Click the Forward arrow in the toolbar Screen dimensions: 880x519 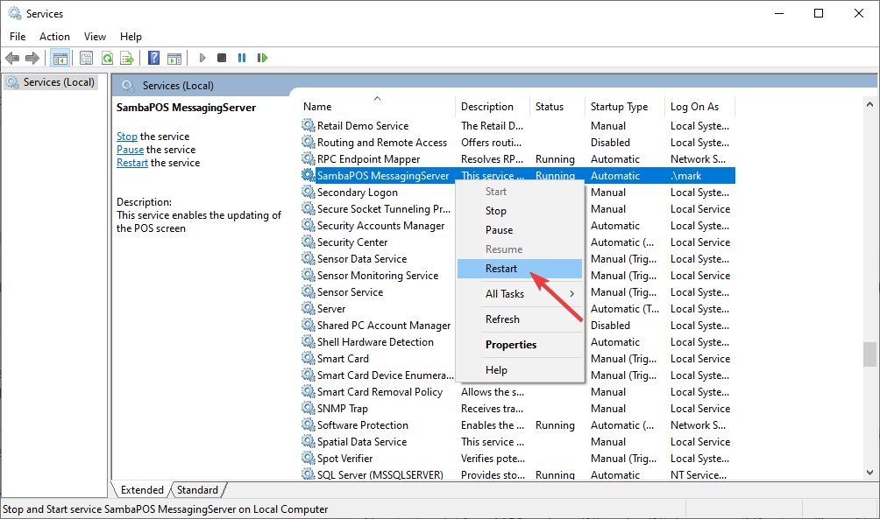32,58
